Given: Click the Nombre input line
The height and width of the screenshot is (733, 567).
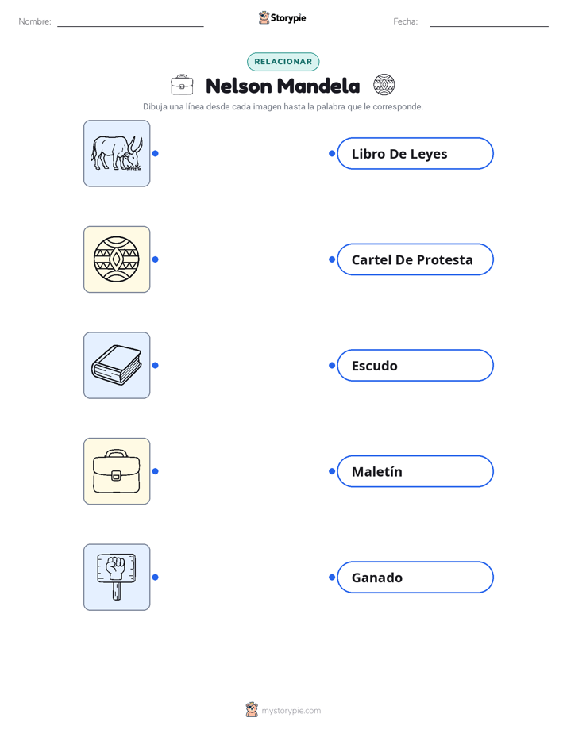Looking at the screenshot, I should point(130,22).
